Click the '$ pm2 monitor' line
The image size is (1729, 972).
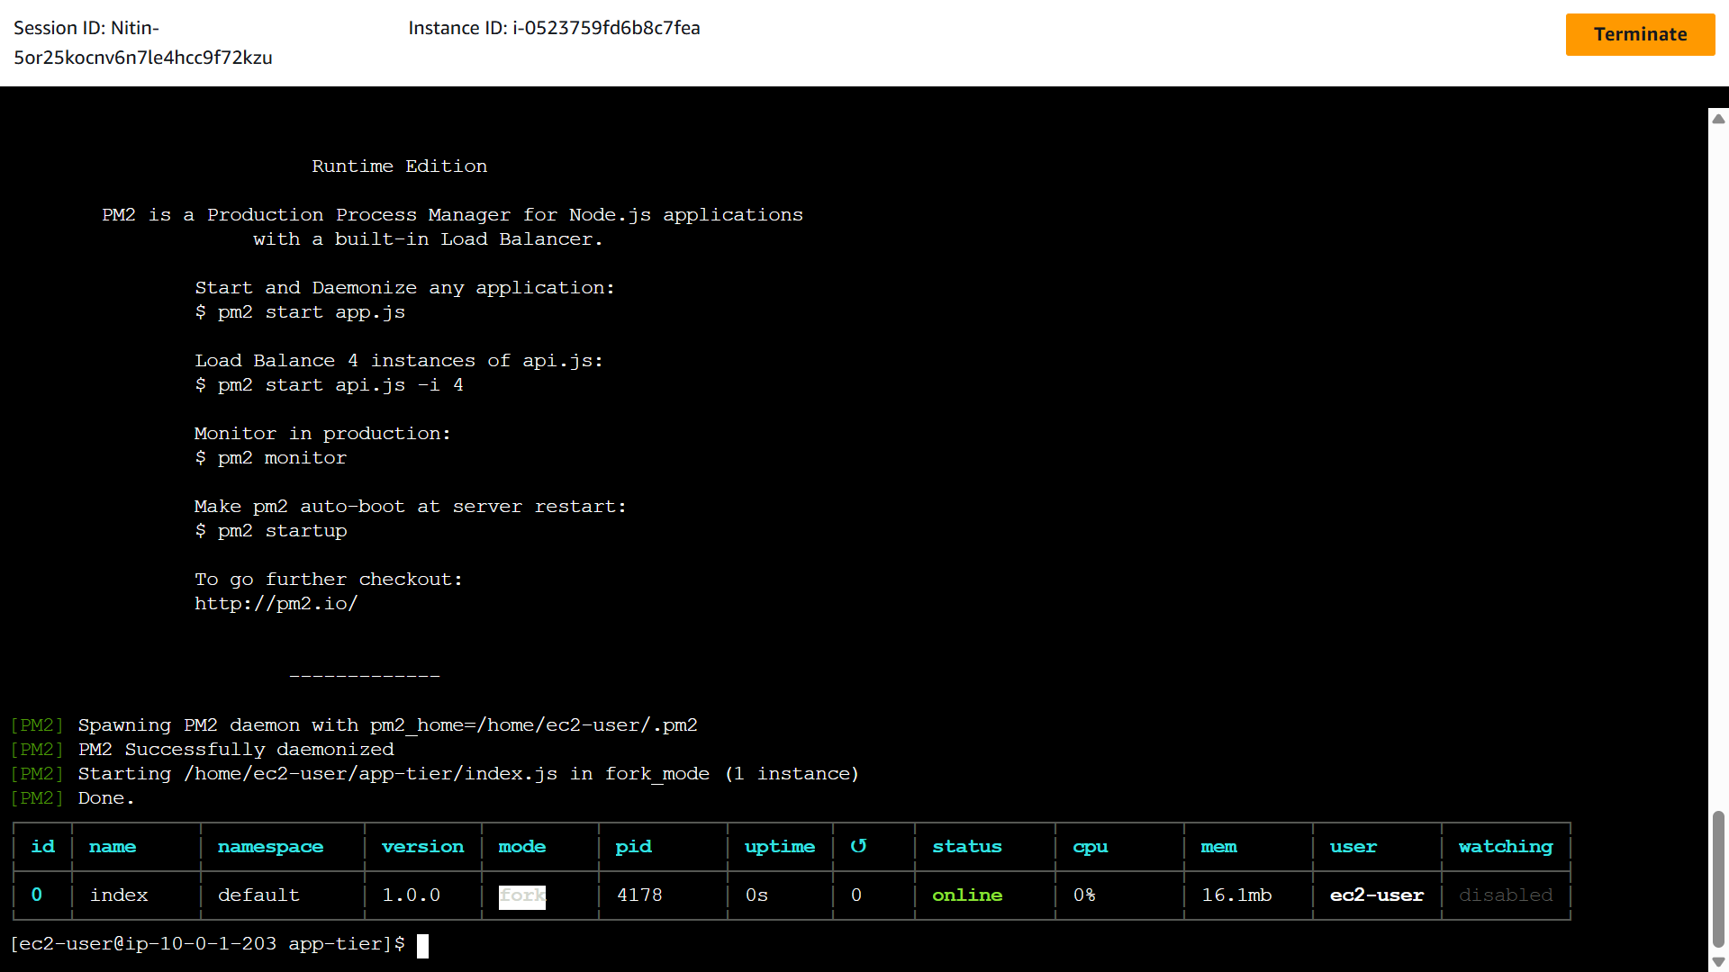(x=271, y=458)
